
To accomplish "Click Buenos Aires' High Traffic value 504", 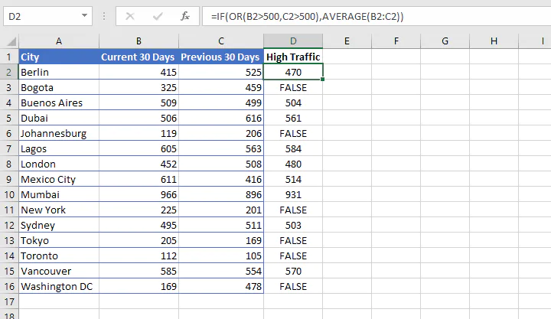I will (293, 103).
